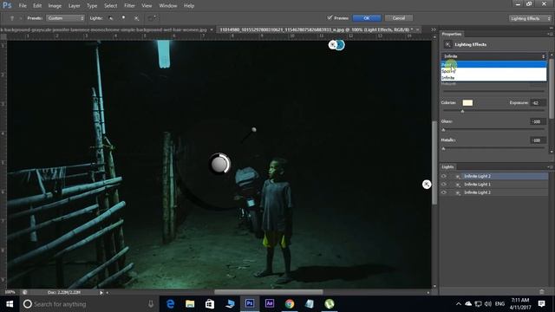Click the Lighting Effects icon in Properties panel
This screenshot has width=555, height=312.
[x=447, y=44]
